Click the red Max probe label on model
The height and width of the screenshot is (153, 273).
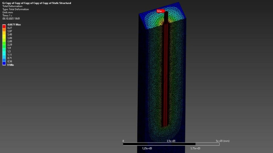coord(160,11)
